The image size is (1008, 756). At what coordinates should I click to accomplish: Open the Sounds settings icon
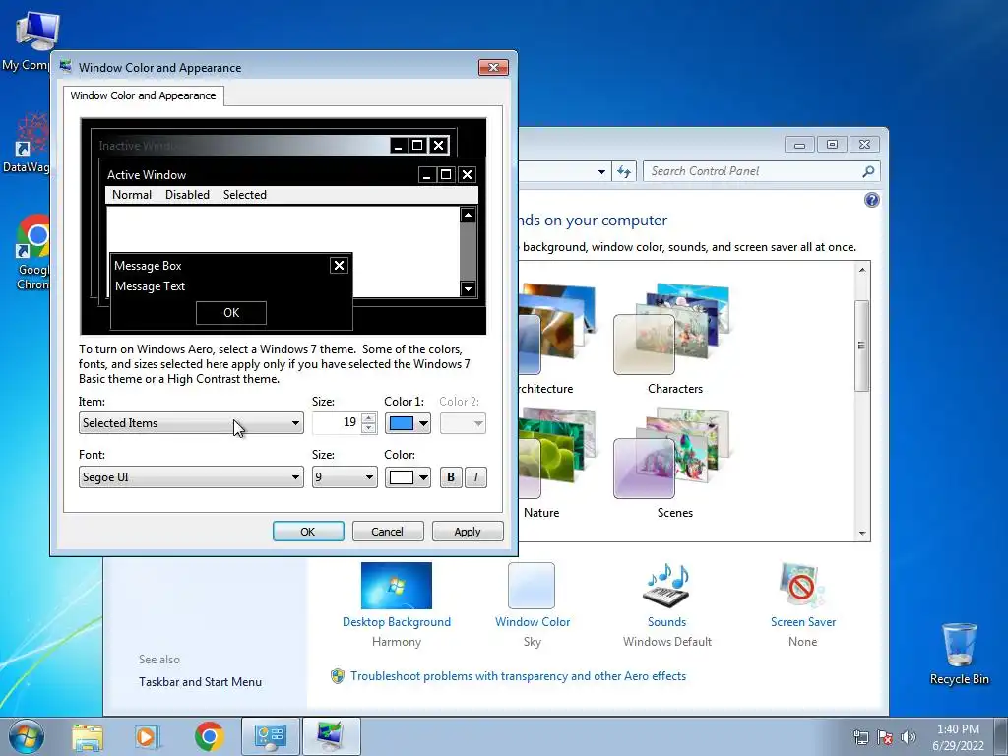(x=666, y=585)
